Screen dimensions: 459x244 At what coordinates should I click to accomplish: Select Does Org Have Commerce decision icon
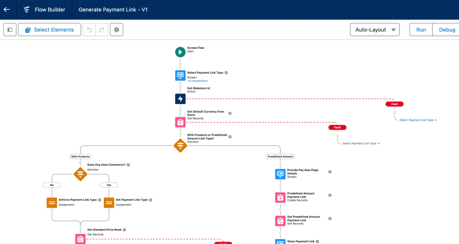pos(80,174)
